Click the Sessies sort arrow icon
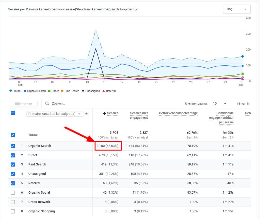The image size is (260, 219). (x=104, y=113)
